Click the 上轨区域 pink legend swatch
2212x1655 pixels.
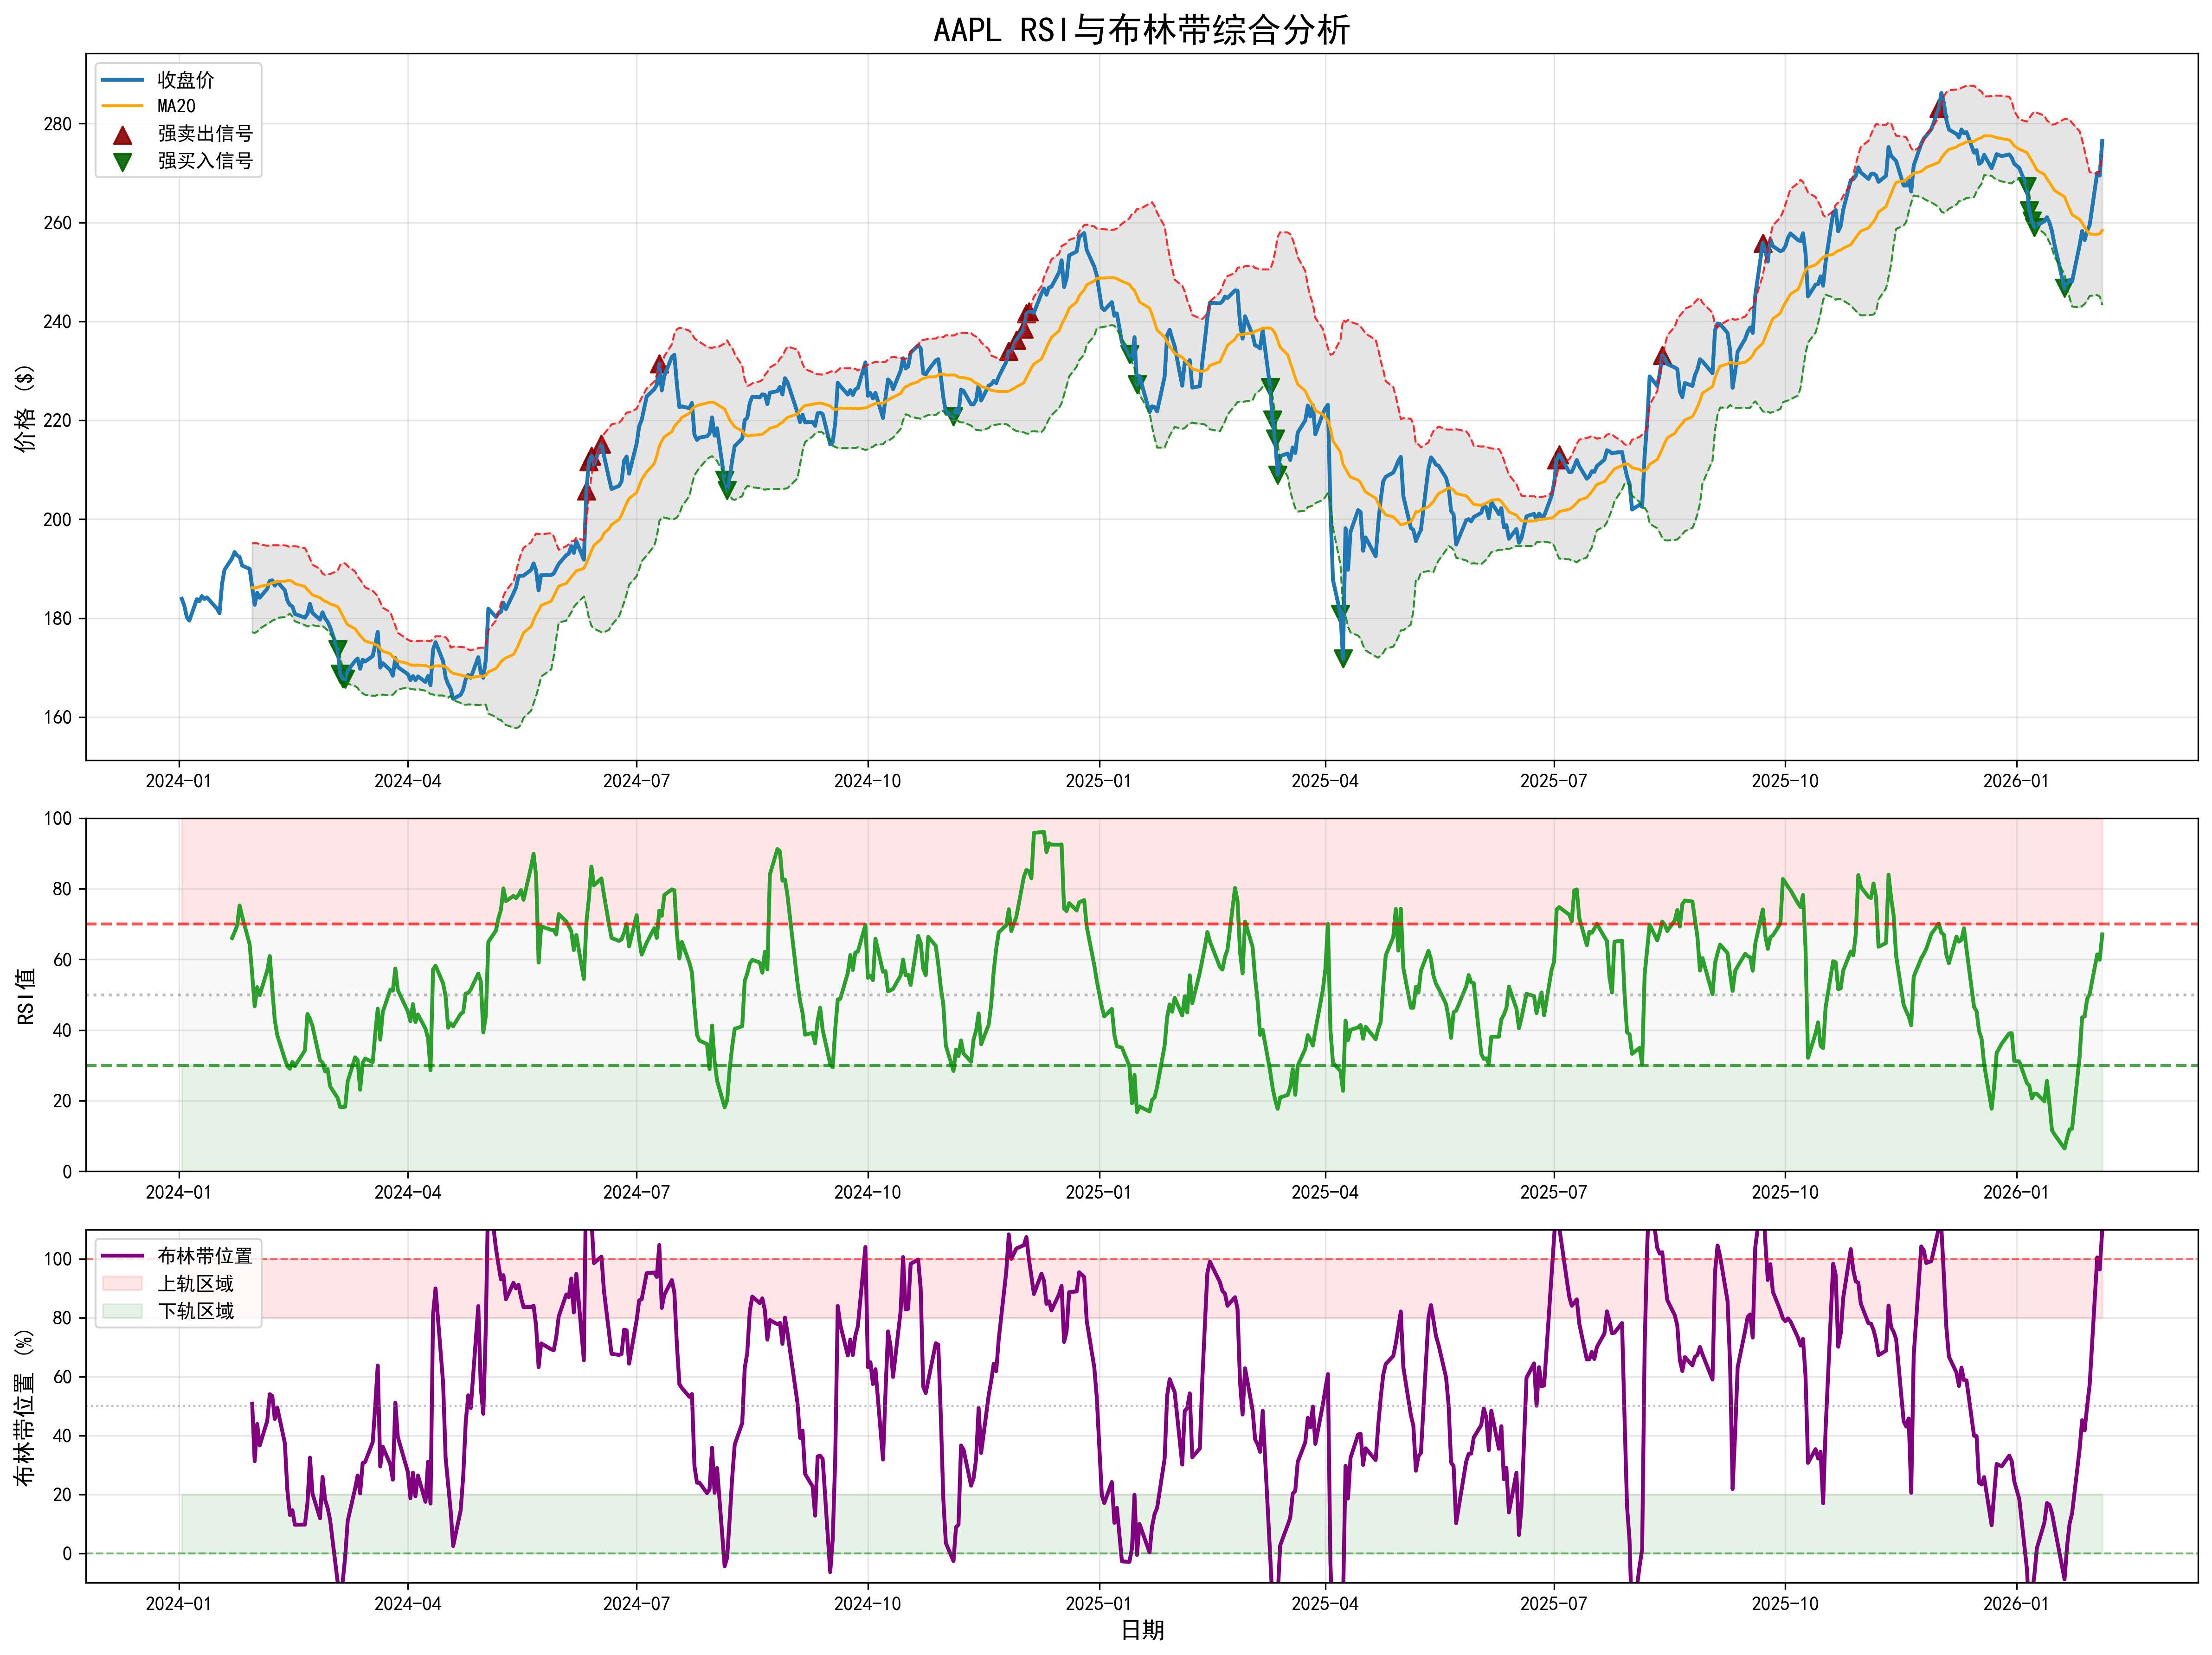[x=122, y=1283]
